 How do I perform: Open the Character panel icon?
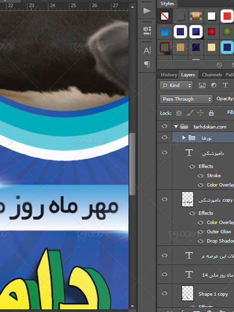(147, 51)
